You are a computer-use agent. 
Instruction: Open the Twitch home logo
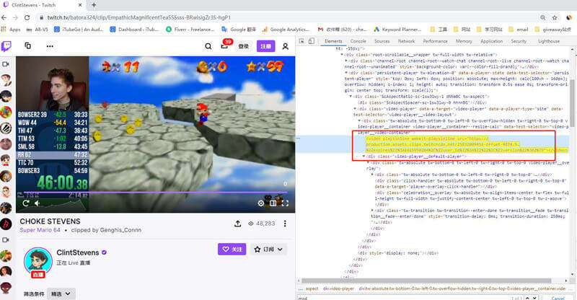pyautogui.click(x=6, y=46)
